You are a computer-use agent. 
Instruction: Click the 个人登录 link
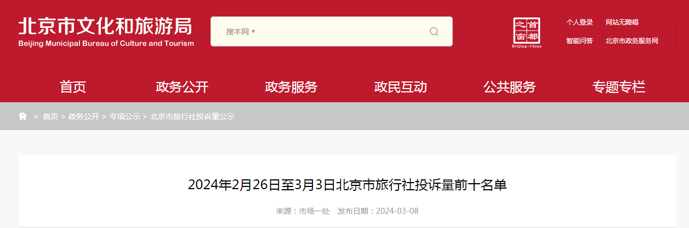click(x=579, y=22)
